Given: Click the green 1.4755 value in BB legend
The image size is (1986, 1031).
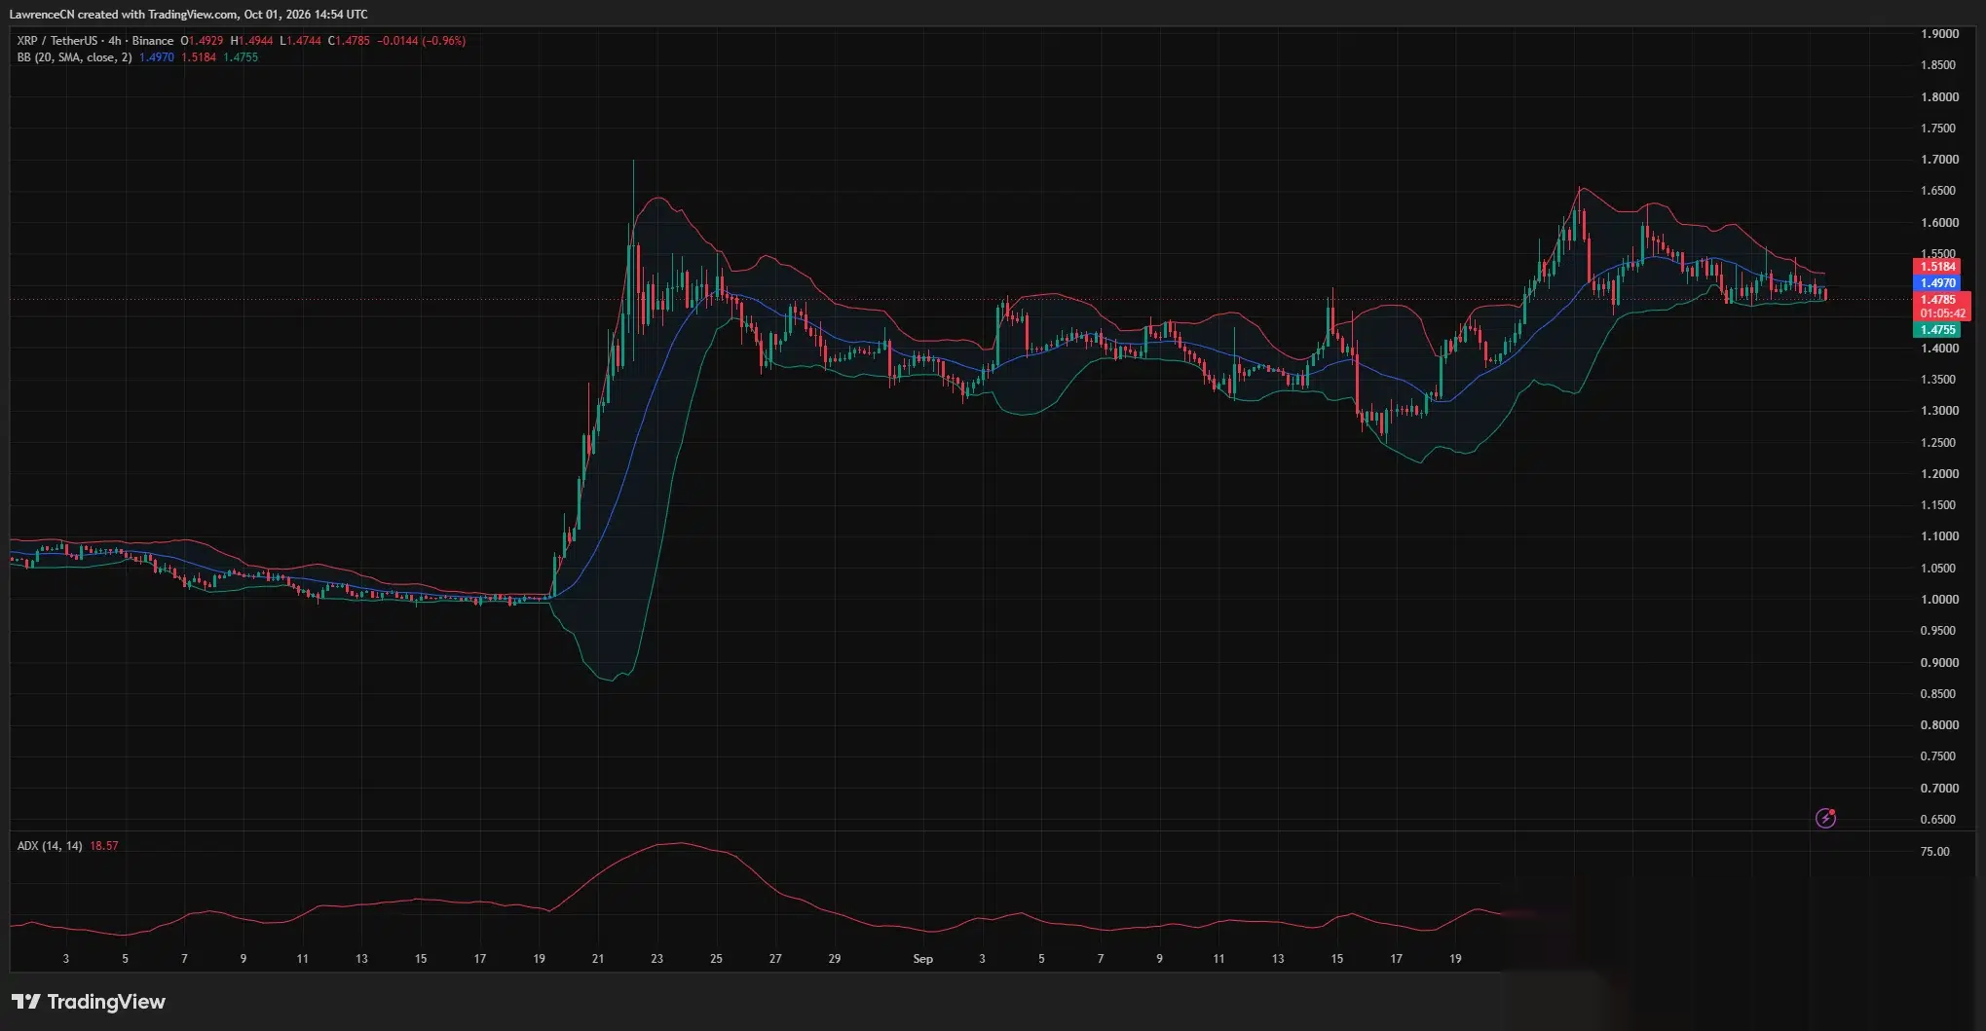Looking at the screenshot, I should click(x=241, y=57).
